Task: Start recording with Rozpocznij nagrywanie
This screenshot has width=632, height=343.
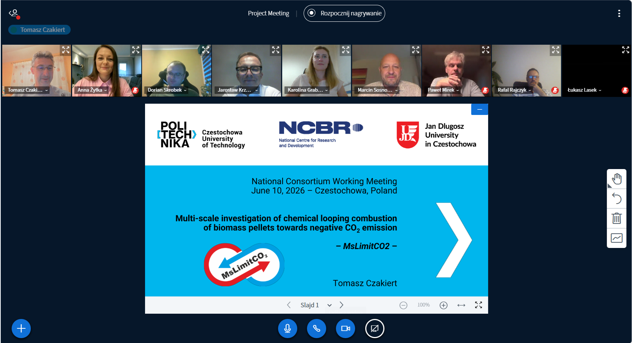Action: (344, 14)
